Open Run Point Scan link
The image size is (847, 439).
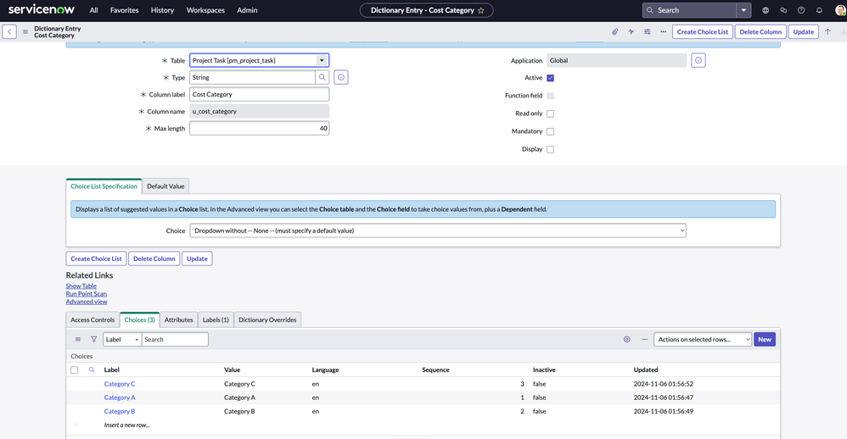pyautogui.click(x=87, y=294)
